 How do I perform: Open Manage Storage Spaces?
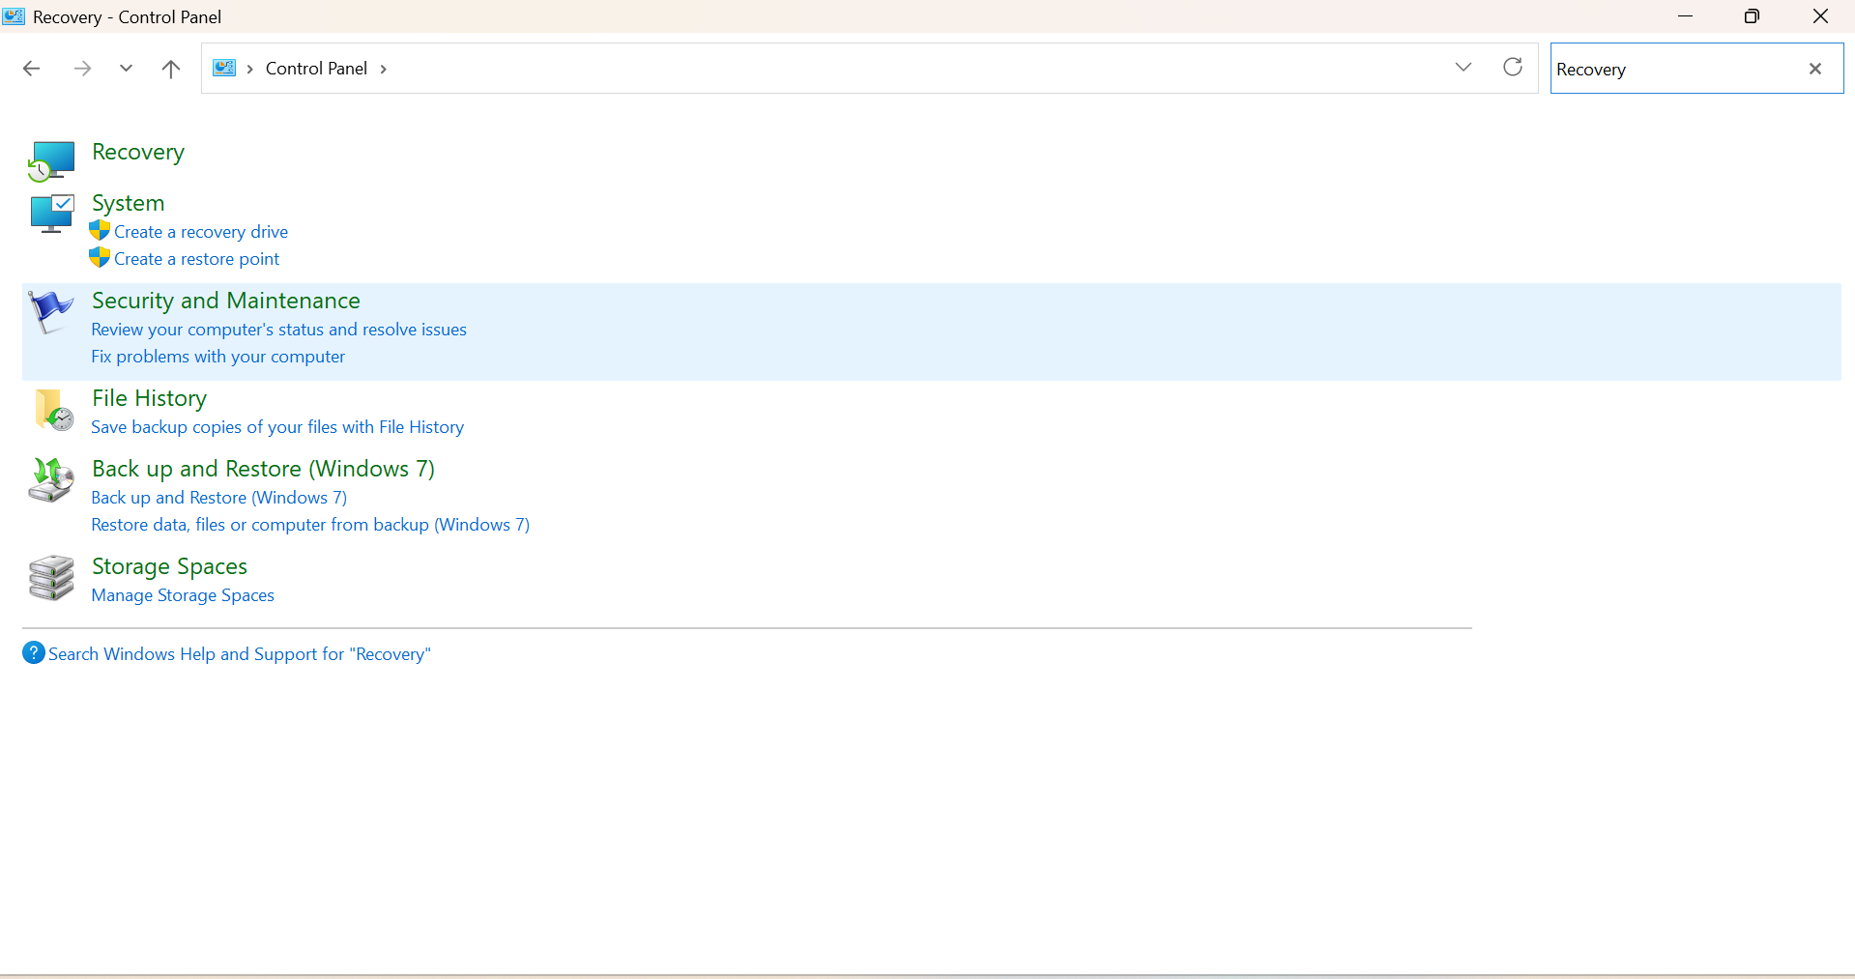pyautogui.click(x=183, y=595)
